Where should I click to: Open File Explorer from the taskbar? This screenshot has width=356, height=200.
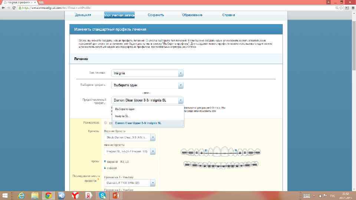click(35, 196)
